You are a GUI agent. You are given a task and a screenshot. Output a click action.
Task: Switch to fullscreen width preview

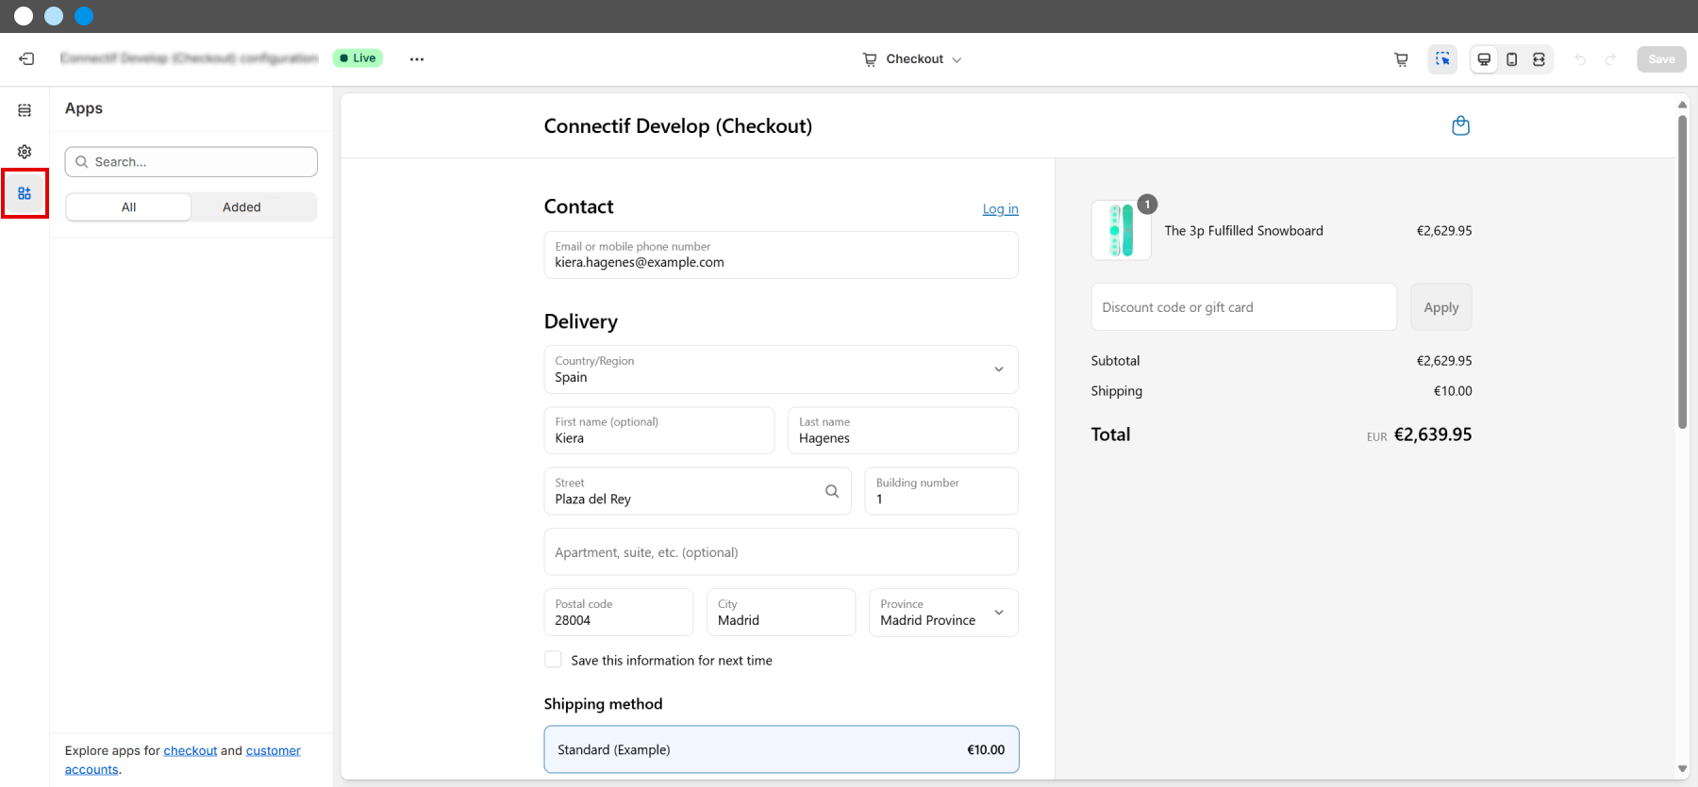pyautogui.click(x=1539, y=59)
